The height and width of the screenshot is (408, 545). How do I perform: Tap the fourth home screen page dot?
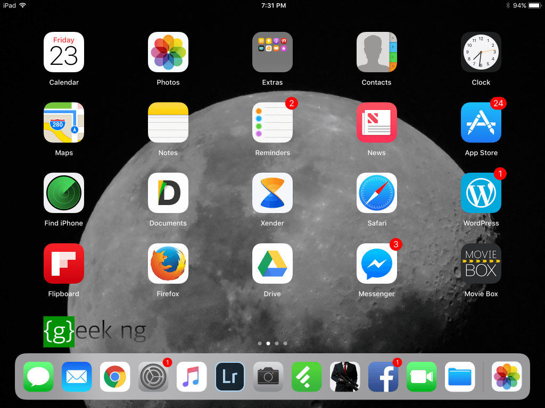point(285,344)
